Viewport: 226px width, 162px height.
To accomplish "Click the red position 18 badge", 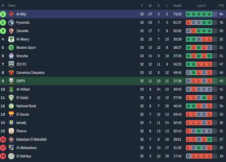I will tap(3, 156).
